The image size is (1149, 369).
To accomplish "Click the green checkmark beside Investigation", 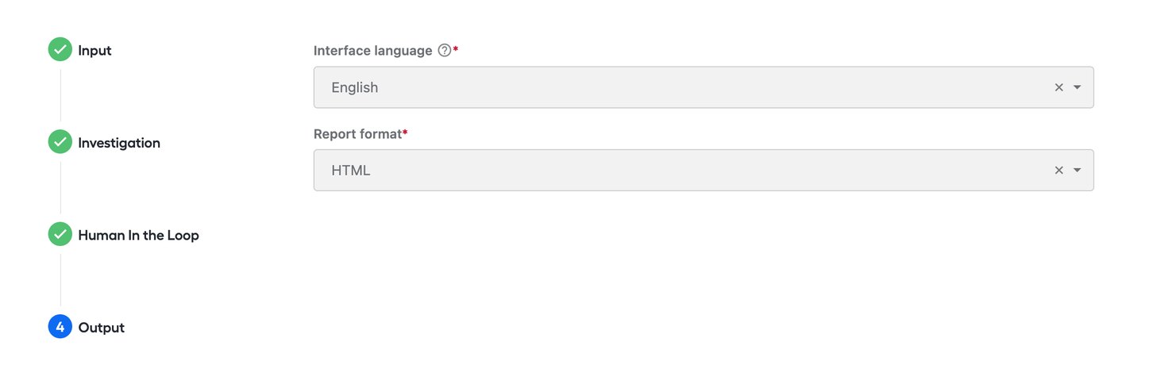I will (60, 142).
